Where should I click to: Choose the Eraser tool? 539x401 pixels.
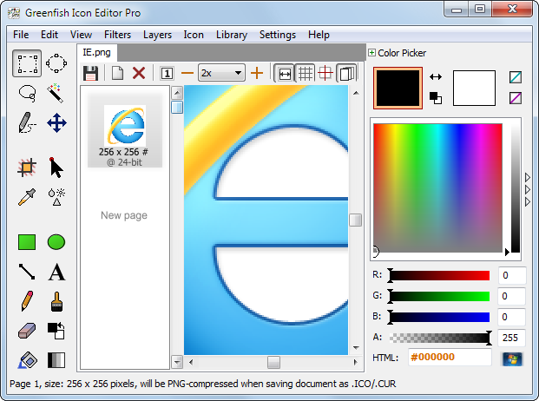click(26, 331)
